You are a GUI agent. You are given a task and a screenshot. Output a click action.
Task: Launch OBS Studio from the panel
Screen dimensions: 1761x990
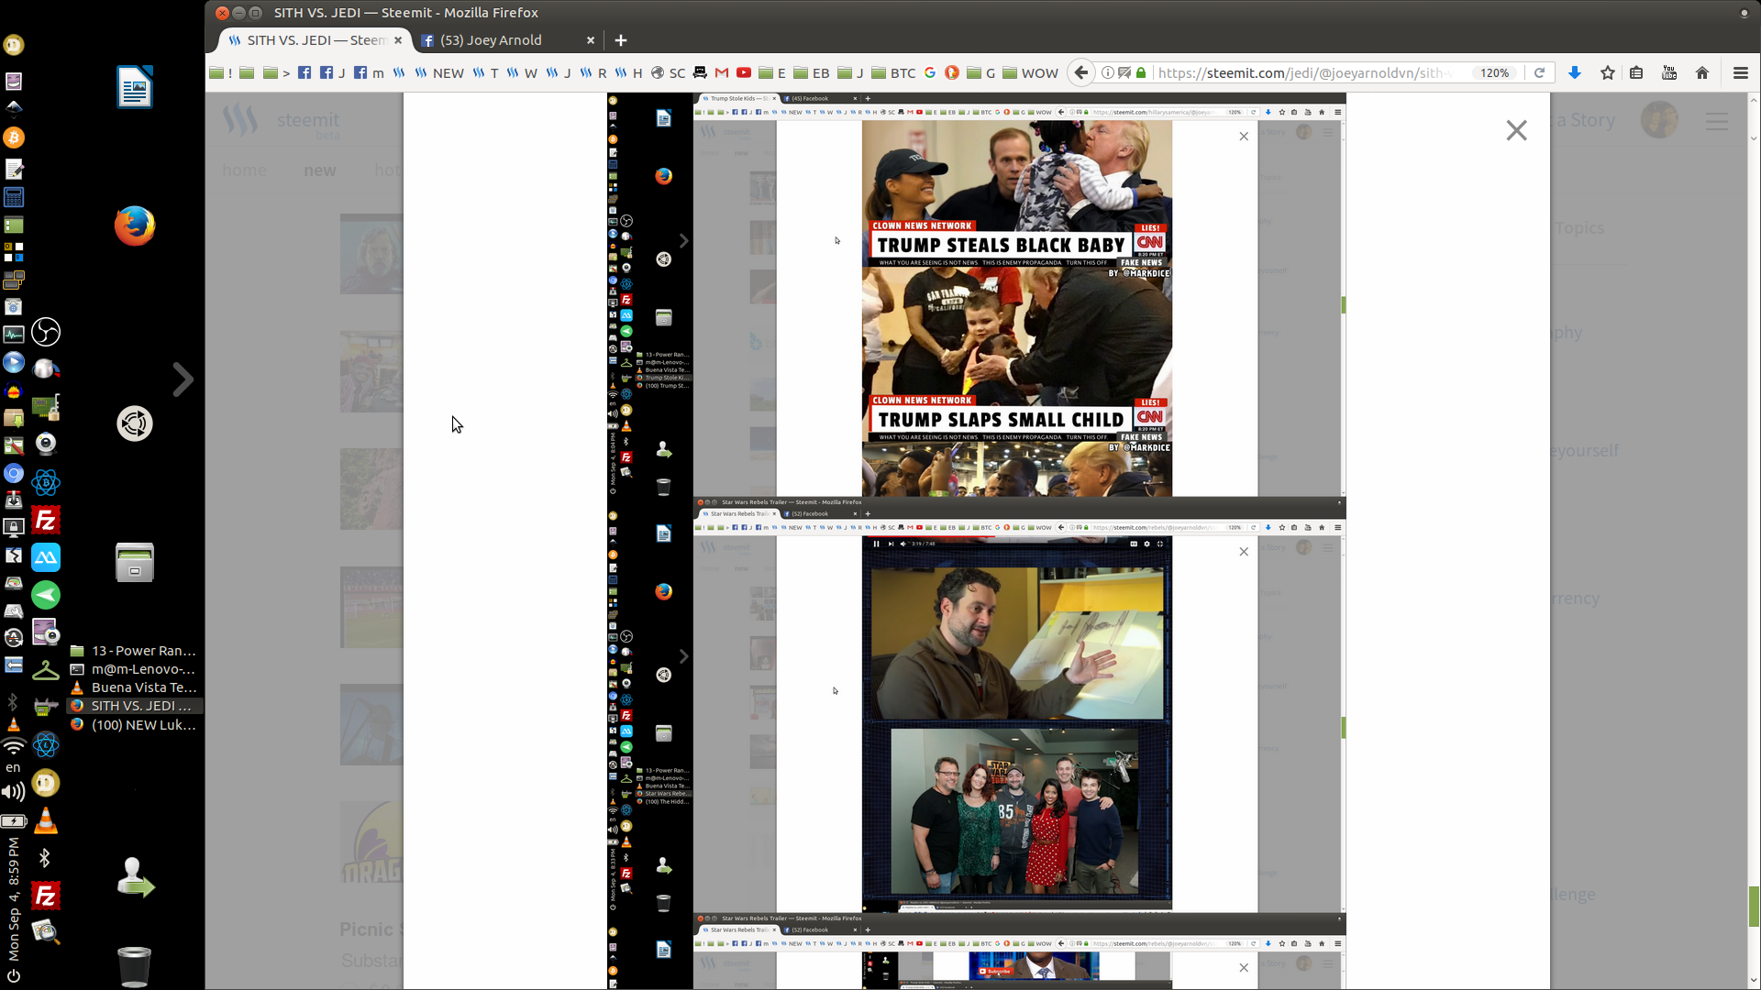click(46, 332)
